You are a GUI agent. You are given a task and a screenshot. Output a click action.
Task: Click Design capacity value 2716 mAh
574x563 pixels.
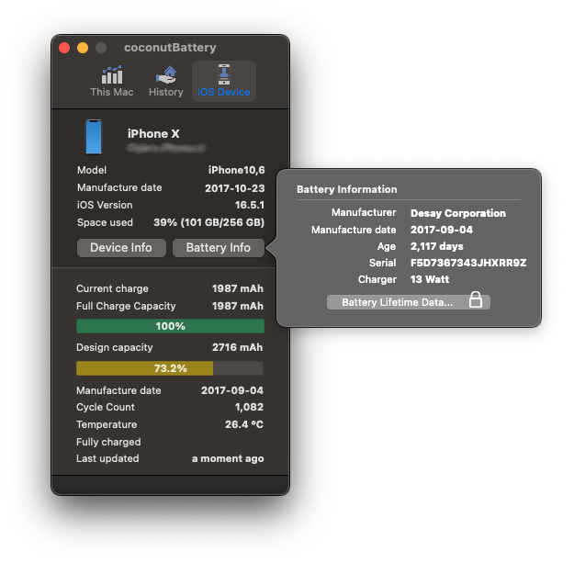pos(237,347)
